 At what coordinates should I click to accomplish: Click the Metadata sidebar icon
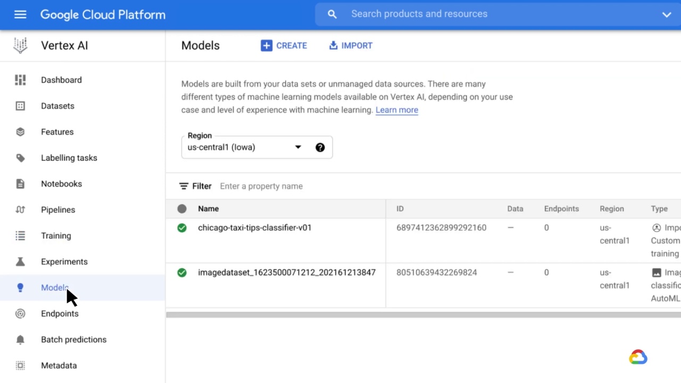pyautogui.click(x=20, y=365)
